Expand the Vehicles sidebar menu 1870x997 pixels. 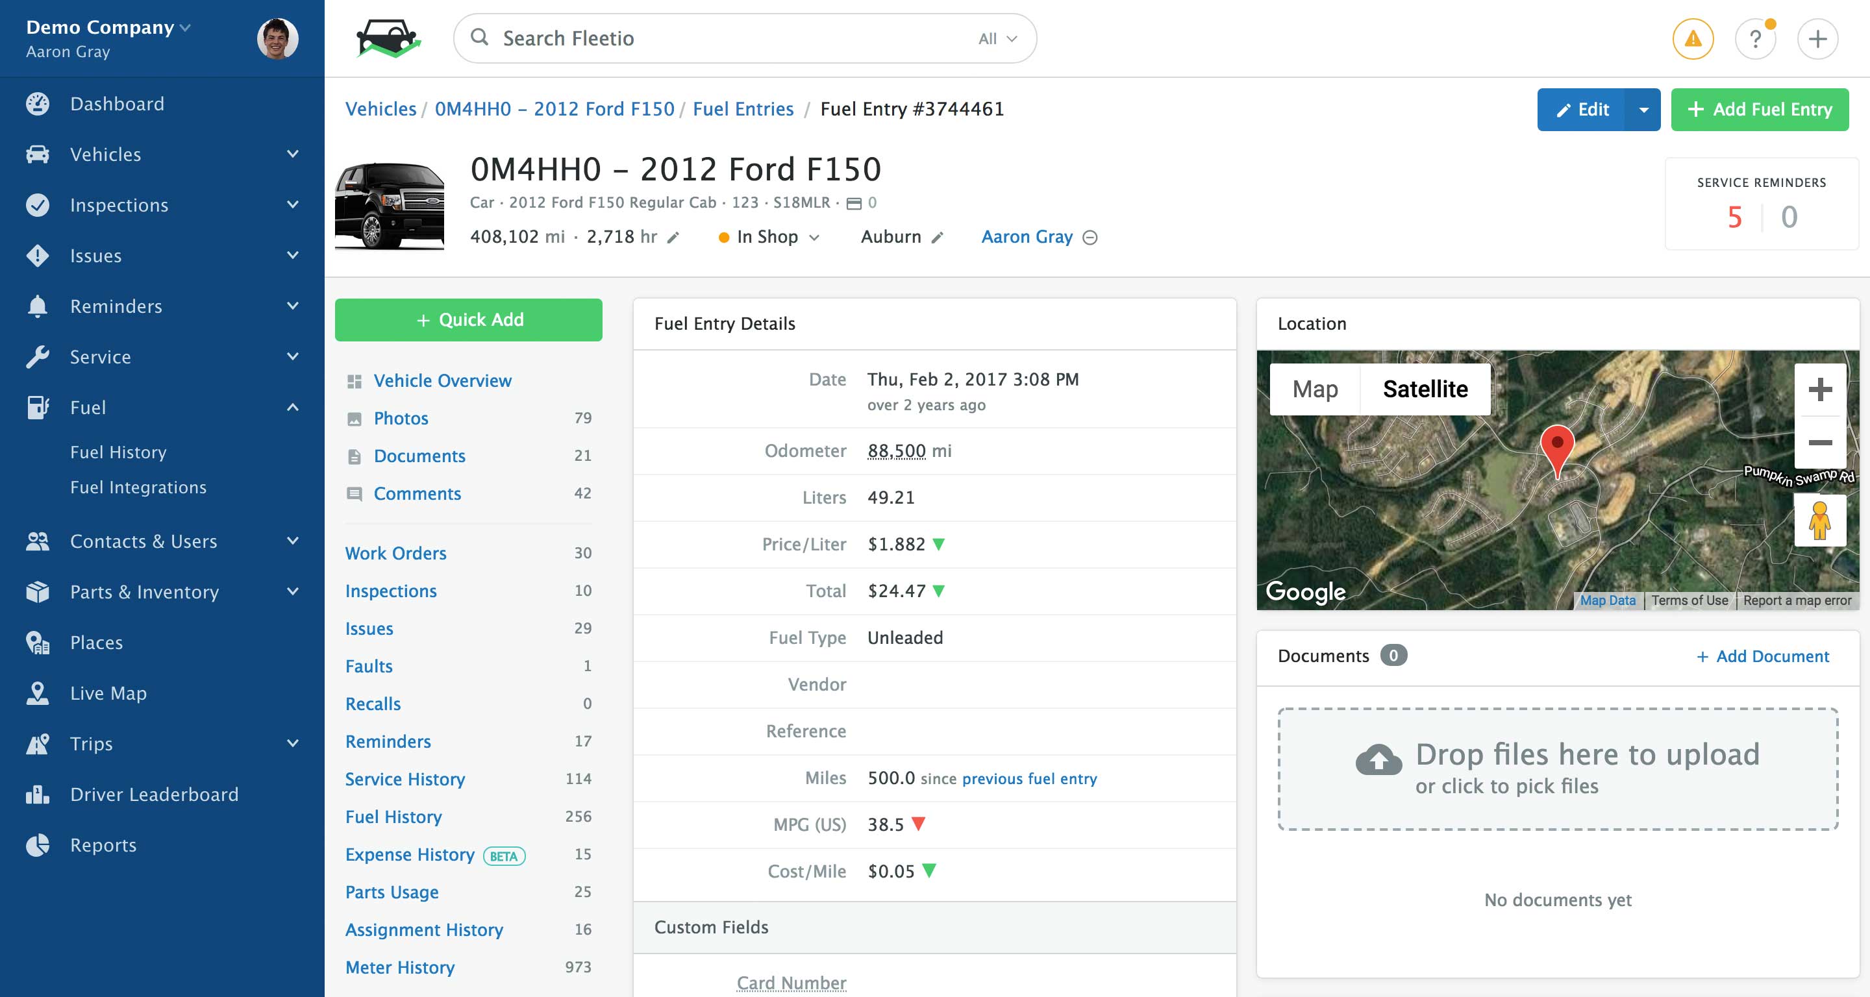point(293,154)
